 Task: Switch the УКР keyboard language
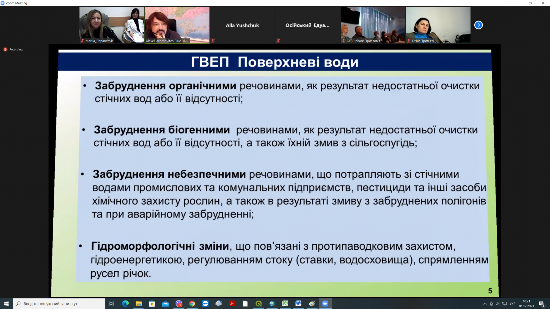[512, 304]
